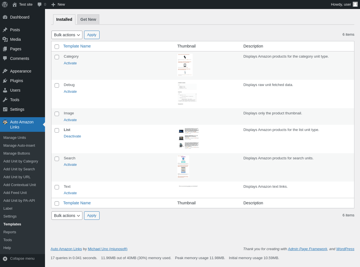Viewport: 360px width, 267px height.
Task: Open the Label submenu item
Action: click(x=8, y=209)
